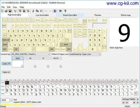Switch to the Preview tab
Image resolution: width=140 pixels, height=108 pixels.
[98, 15]
